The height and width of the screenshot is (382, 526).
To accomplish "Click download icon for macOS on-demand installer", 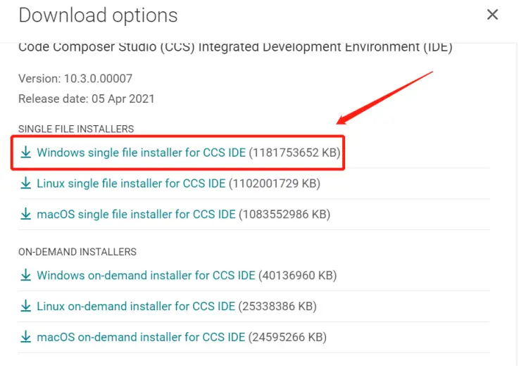I will [x=26, y=337].
